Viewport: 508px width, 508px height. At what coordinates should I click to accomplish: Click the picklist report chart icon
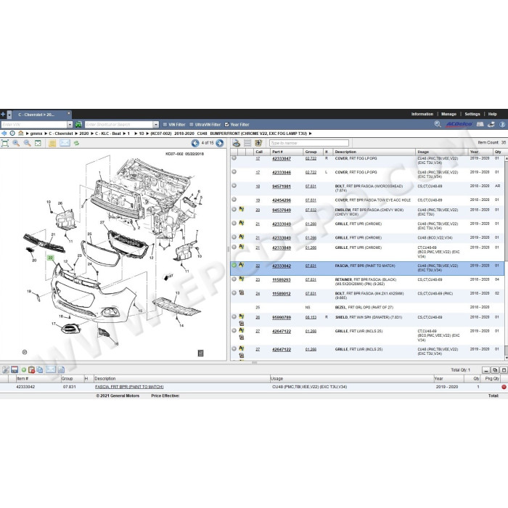tap(62, 369)
